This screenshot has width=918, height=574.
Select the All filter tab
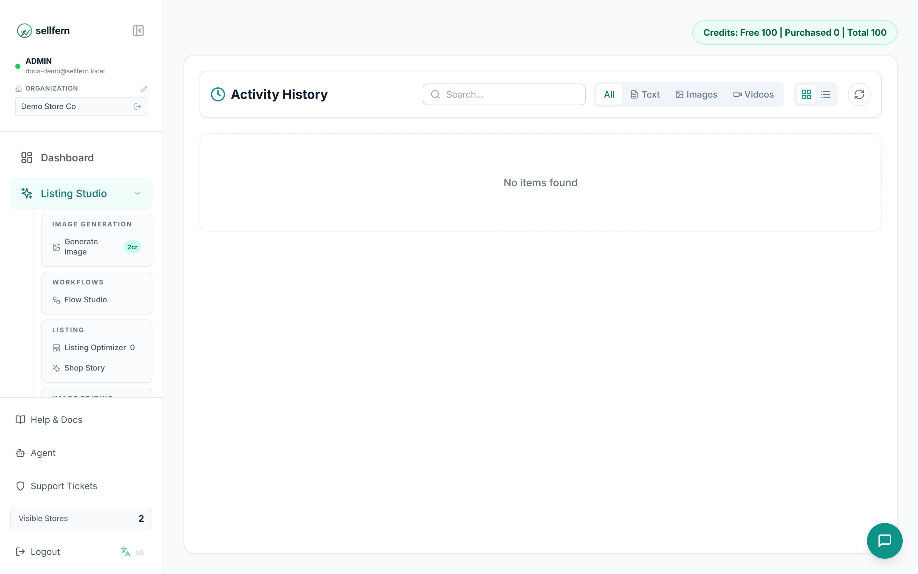tap(609, 94)
